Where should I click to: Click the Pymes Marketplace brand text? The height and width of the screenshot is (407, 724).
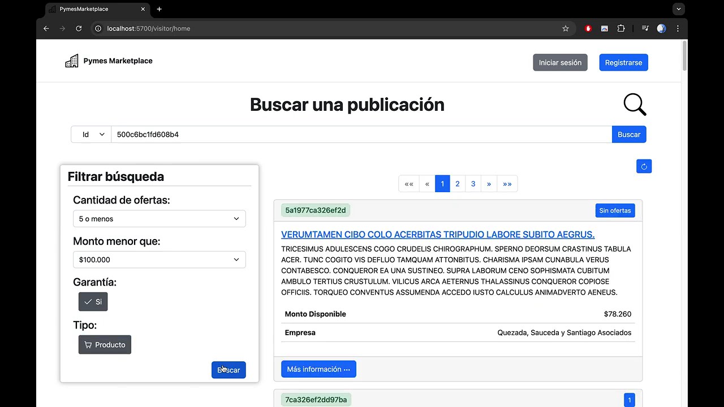click(x=118, y=61)
